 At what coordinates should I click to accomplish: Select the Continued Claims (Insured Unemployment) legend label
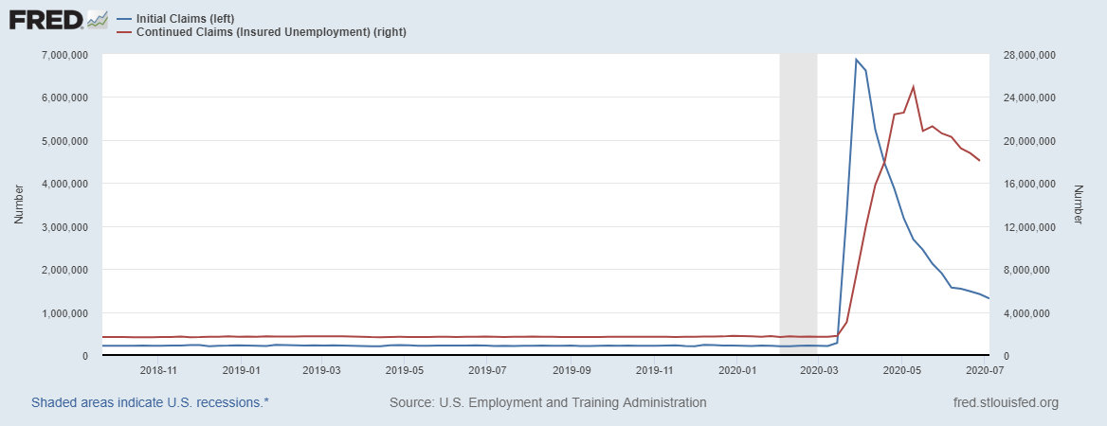[x=272, y=32]
